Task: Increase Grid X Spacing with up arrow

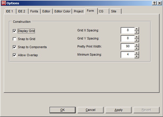Action: pos(137,29)
